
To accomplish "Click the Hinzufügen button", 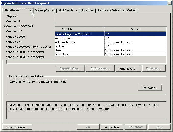I will (128, 69).
